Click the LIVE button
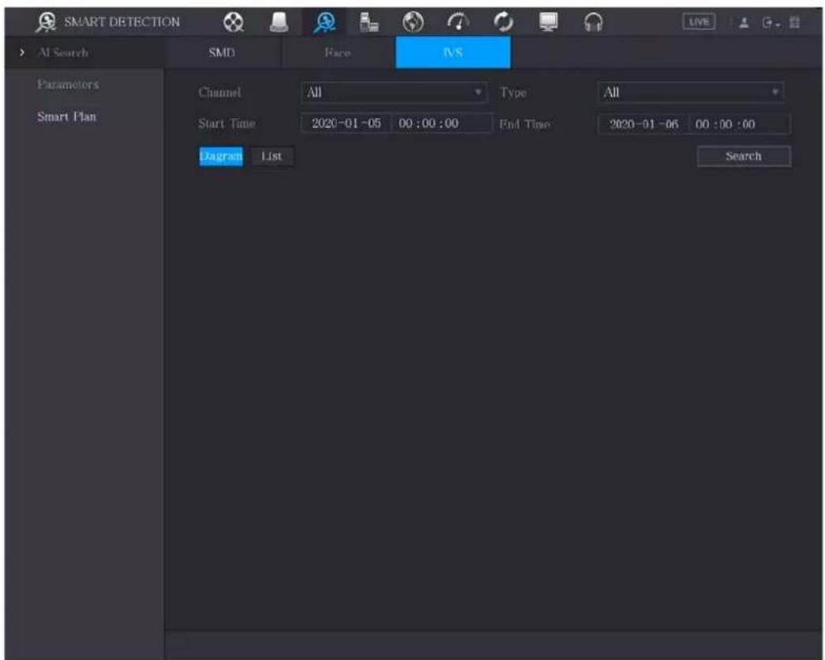Viewport: 825px width, 660px height. click(x=699, y=22)
